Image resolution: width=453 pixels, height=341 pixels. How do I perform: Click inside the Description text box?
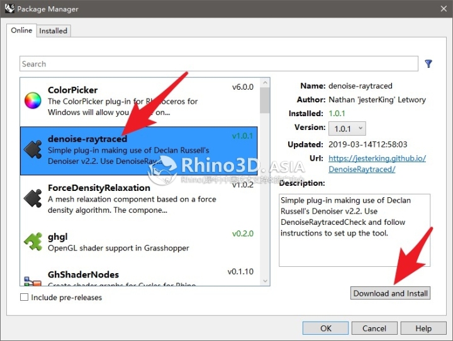pyautogui.click(x=354, y=230)
